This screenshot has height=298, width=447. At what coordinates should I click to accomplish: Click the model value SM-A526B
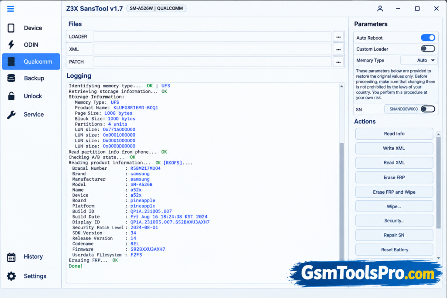coord(141,185)
